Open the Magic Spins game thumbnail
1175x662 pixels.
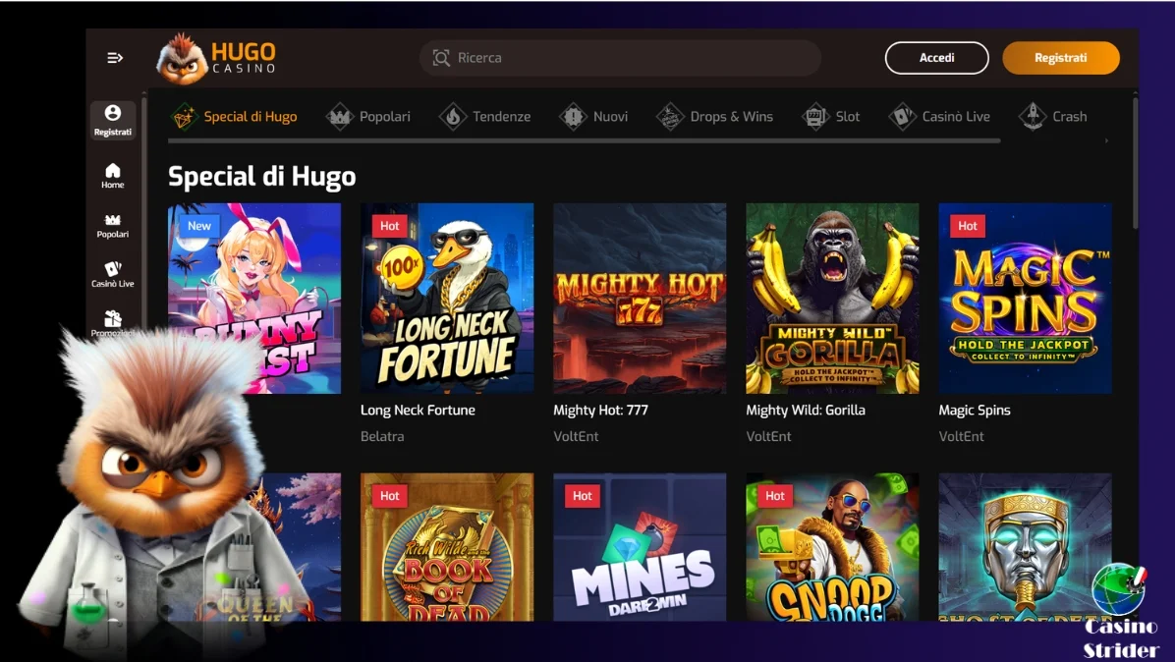pyautogui.click(x=1025, y=297)
